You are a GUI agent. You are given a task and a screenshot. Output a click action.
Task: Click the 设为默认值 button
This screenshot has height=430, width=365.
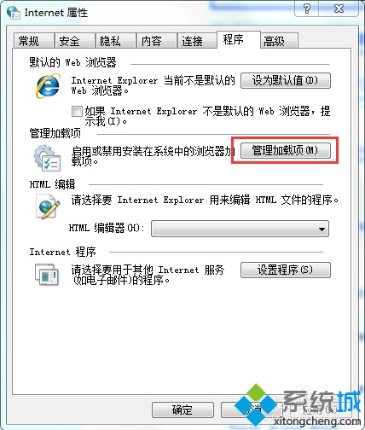(286, 81)
